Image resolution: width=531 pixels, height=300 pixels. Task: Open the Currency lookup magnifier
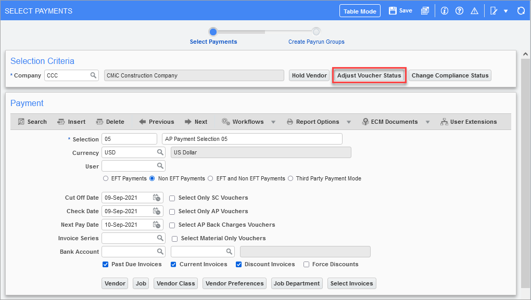click(160, 152)
